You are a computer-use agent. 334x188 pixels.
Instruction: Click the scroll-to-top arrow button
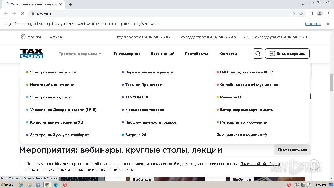pos(314,165)
